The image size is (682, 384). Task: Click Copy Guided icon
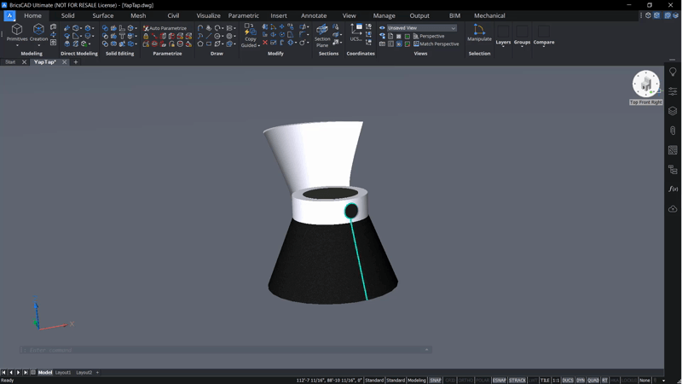click(x=250, y=30)
